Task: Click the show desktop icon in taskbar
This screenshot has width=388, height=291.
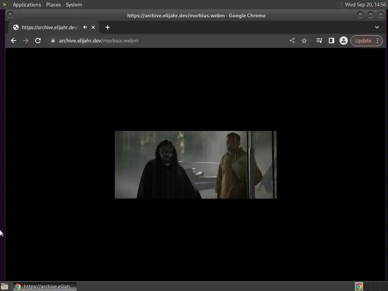Action: pos(5,286)
